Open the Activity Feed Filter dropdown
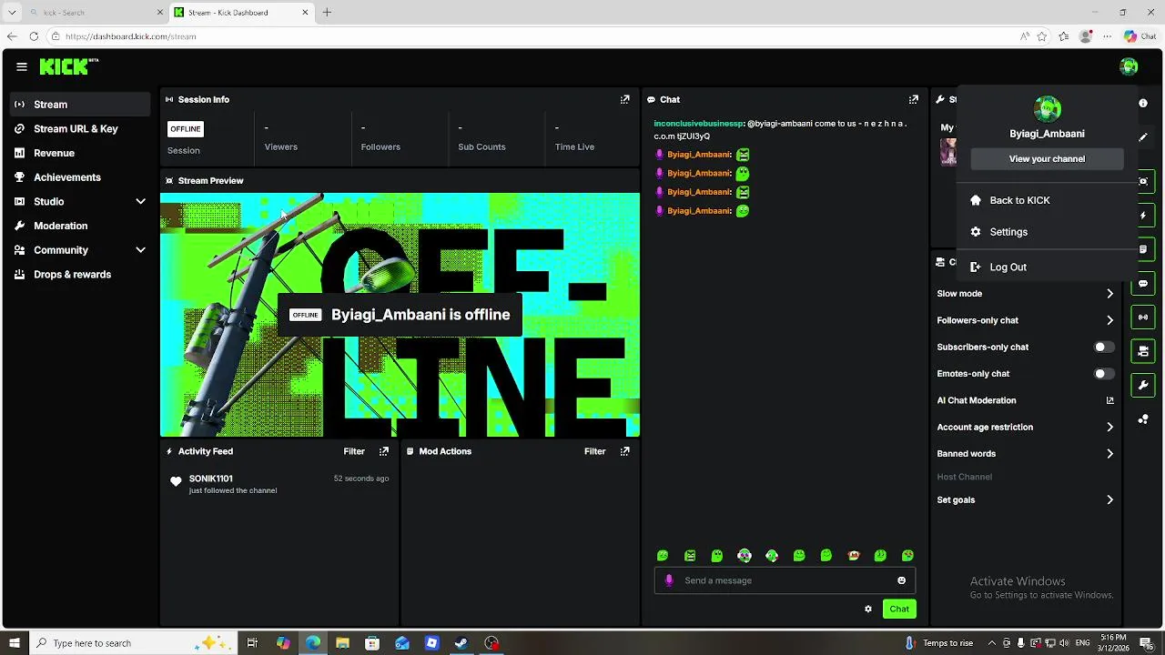The height and width of the screenshot is (655, 1165). [x=354, y=451]
